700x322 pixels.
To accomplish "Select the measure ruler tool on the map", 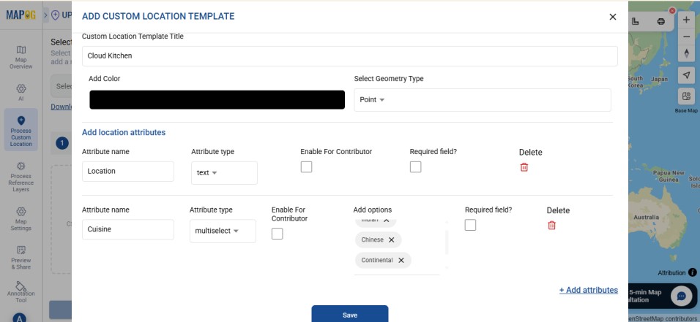I will (636, 21).
